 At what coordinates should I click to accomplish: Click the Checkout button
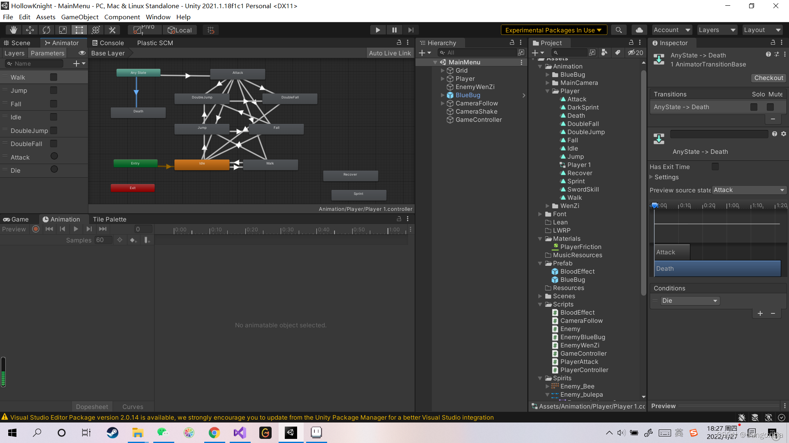click(768, 78)
